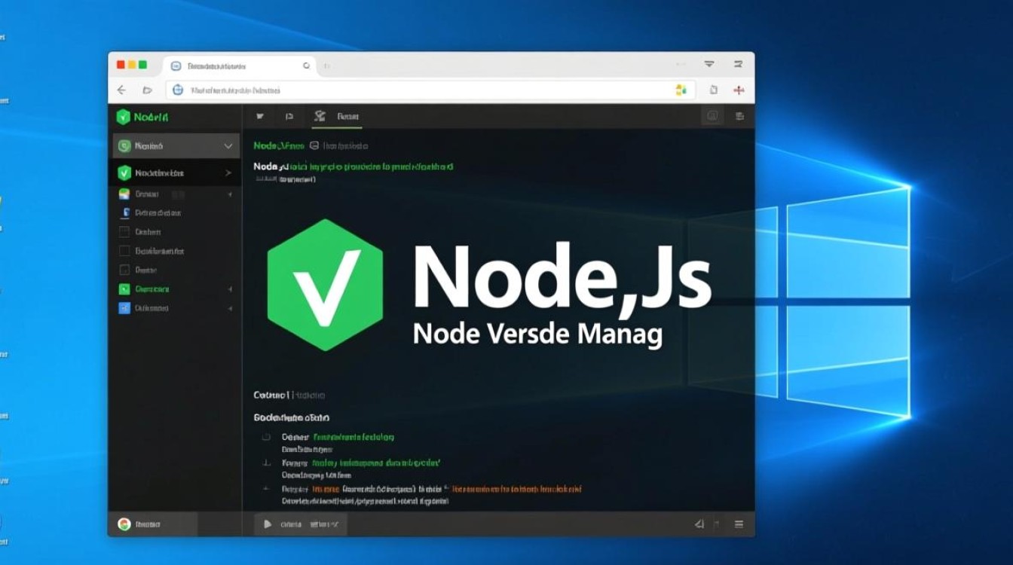Click the hamburger menu icon in bottom-right status bar
The width and height of the screenshot is (1013, 565).
(x=739, y=524)
